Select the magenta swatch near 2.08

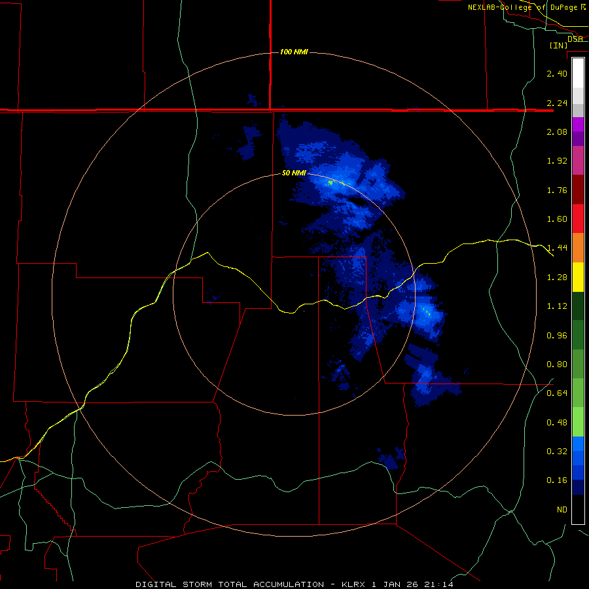pyautogui.click(x=578, y=124)
